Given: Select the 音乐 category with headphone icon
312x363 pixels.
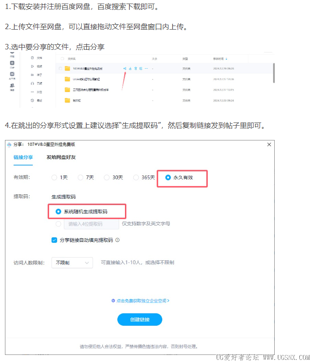Looking at the screenshot, I should [x=37, y=83].
